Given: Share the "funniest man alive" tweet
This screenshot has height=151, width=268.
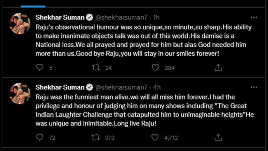Looking at the screenshot, I should (x=218, y=137).
